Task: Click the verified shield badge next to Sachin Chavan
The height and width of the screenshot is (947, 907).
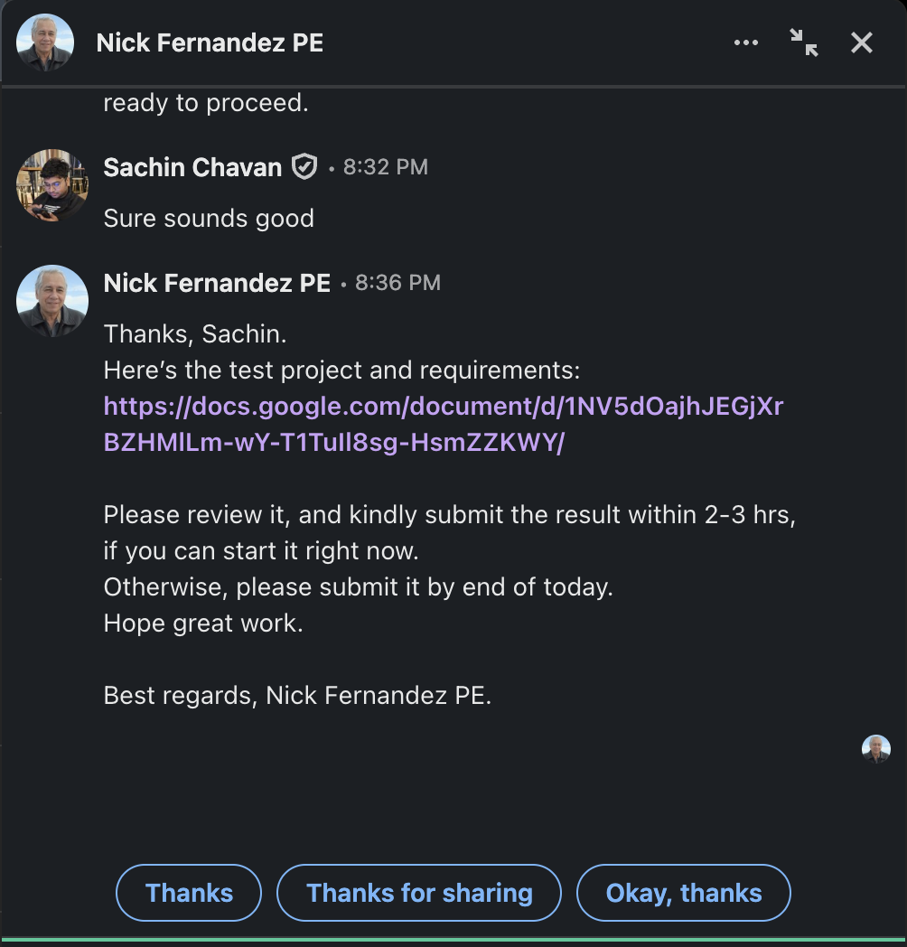Action: 304,166
